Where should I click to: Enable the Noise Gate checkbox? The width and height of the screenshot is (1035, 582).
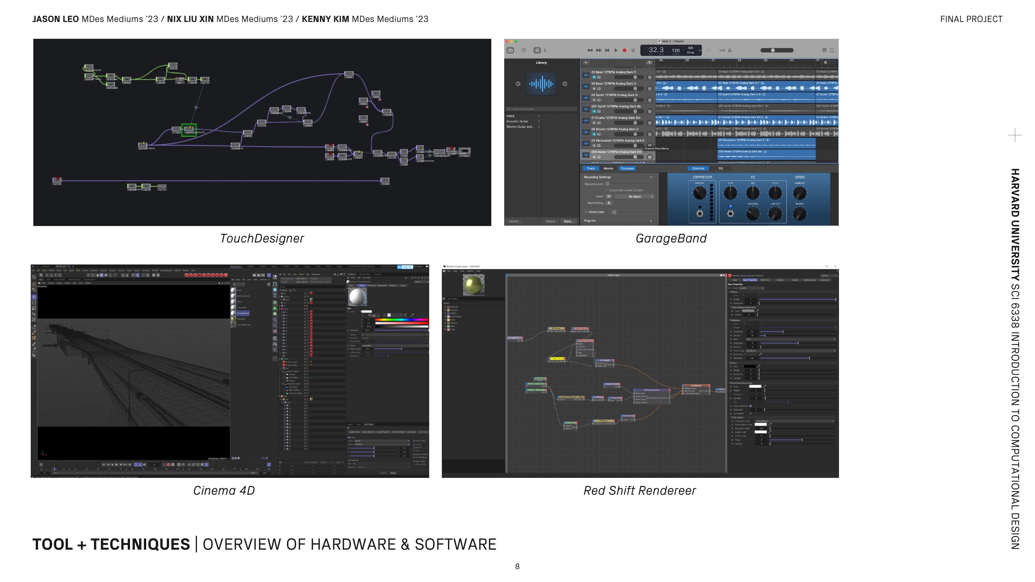pos(586,212)
